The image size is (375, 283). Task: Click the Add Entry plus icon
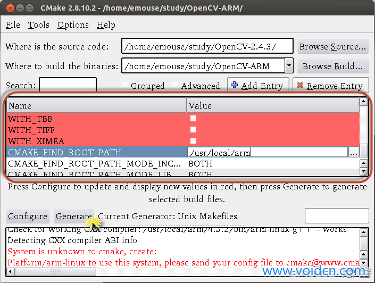tap(234, 85)
